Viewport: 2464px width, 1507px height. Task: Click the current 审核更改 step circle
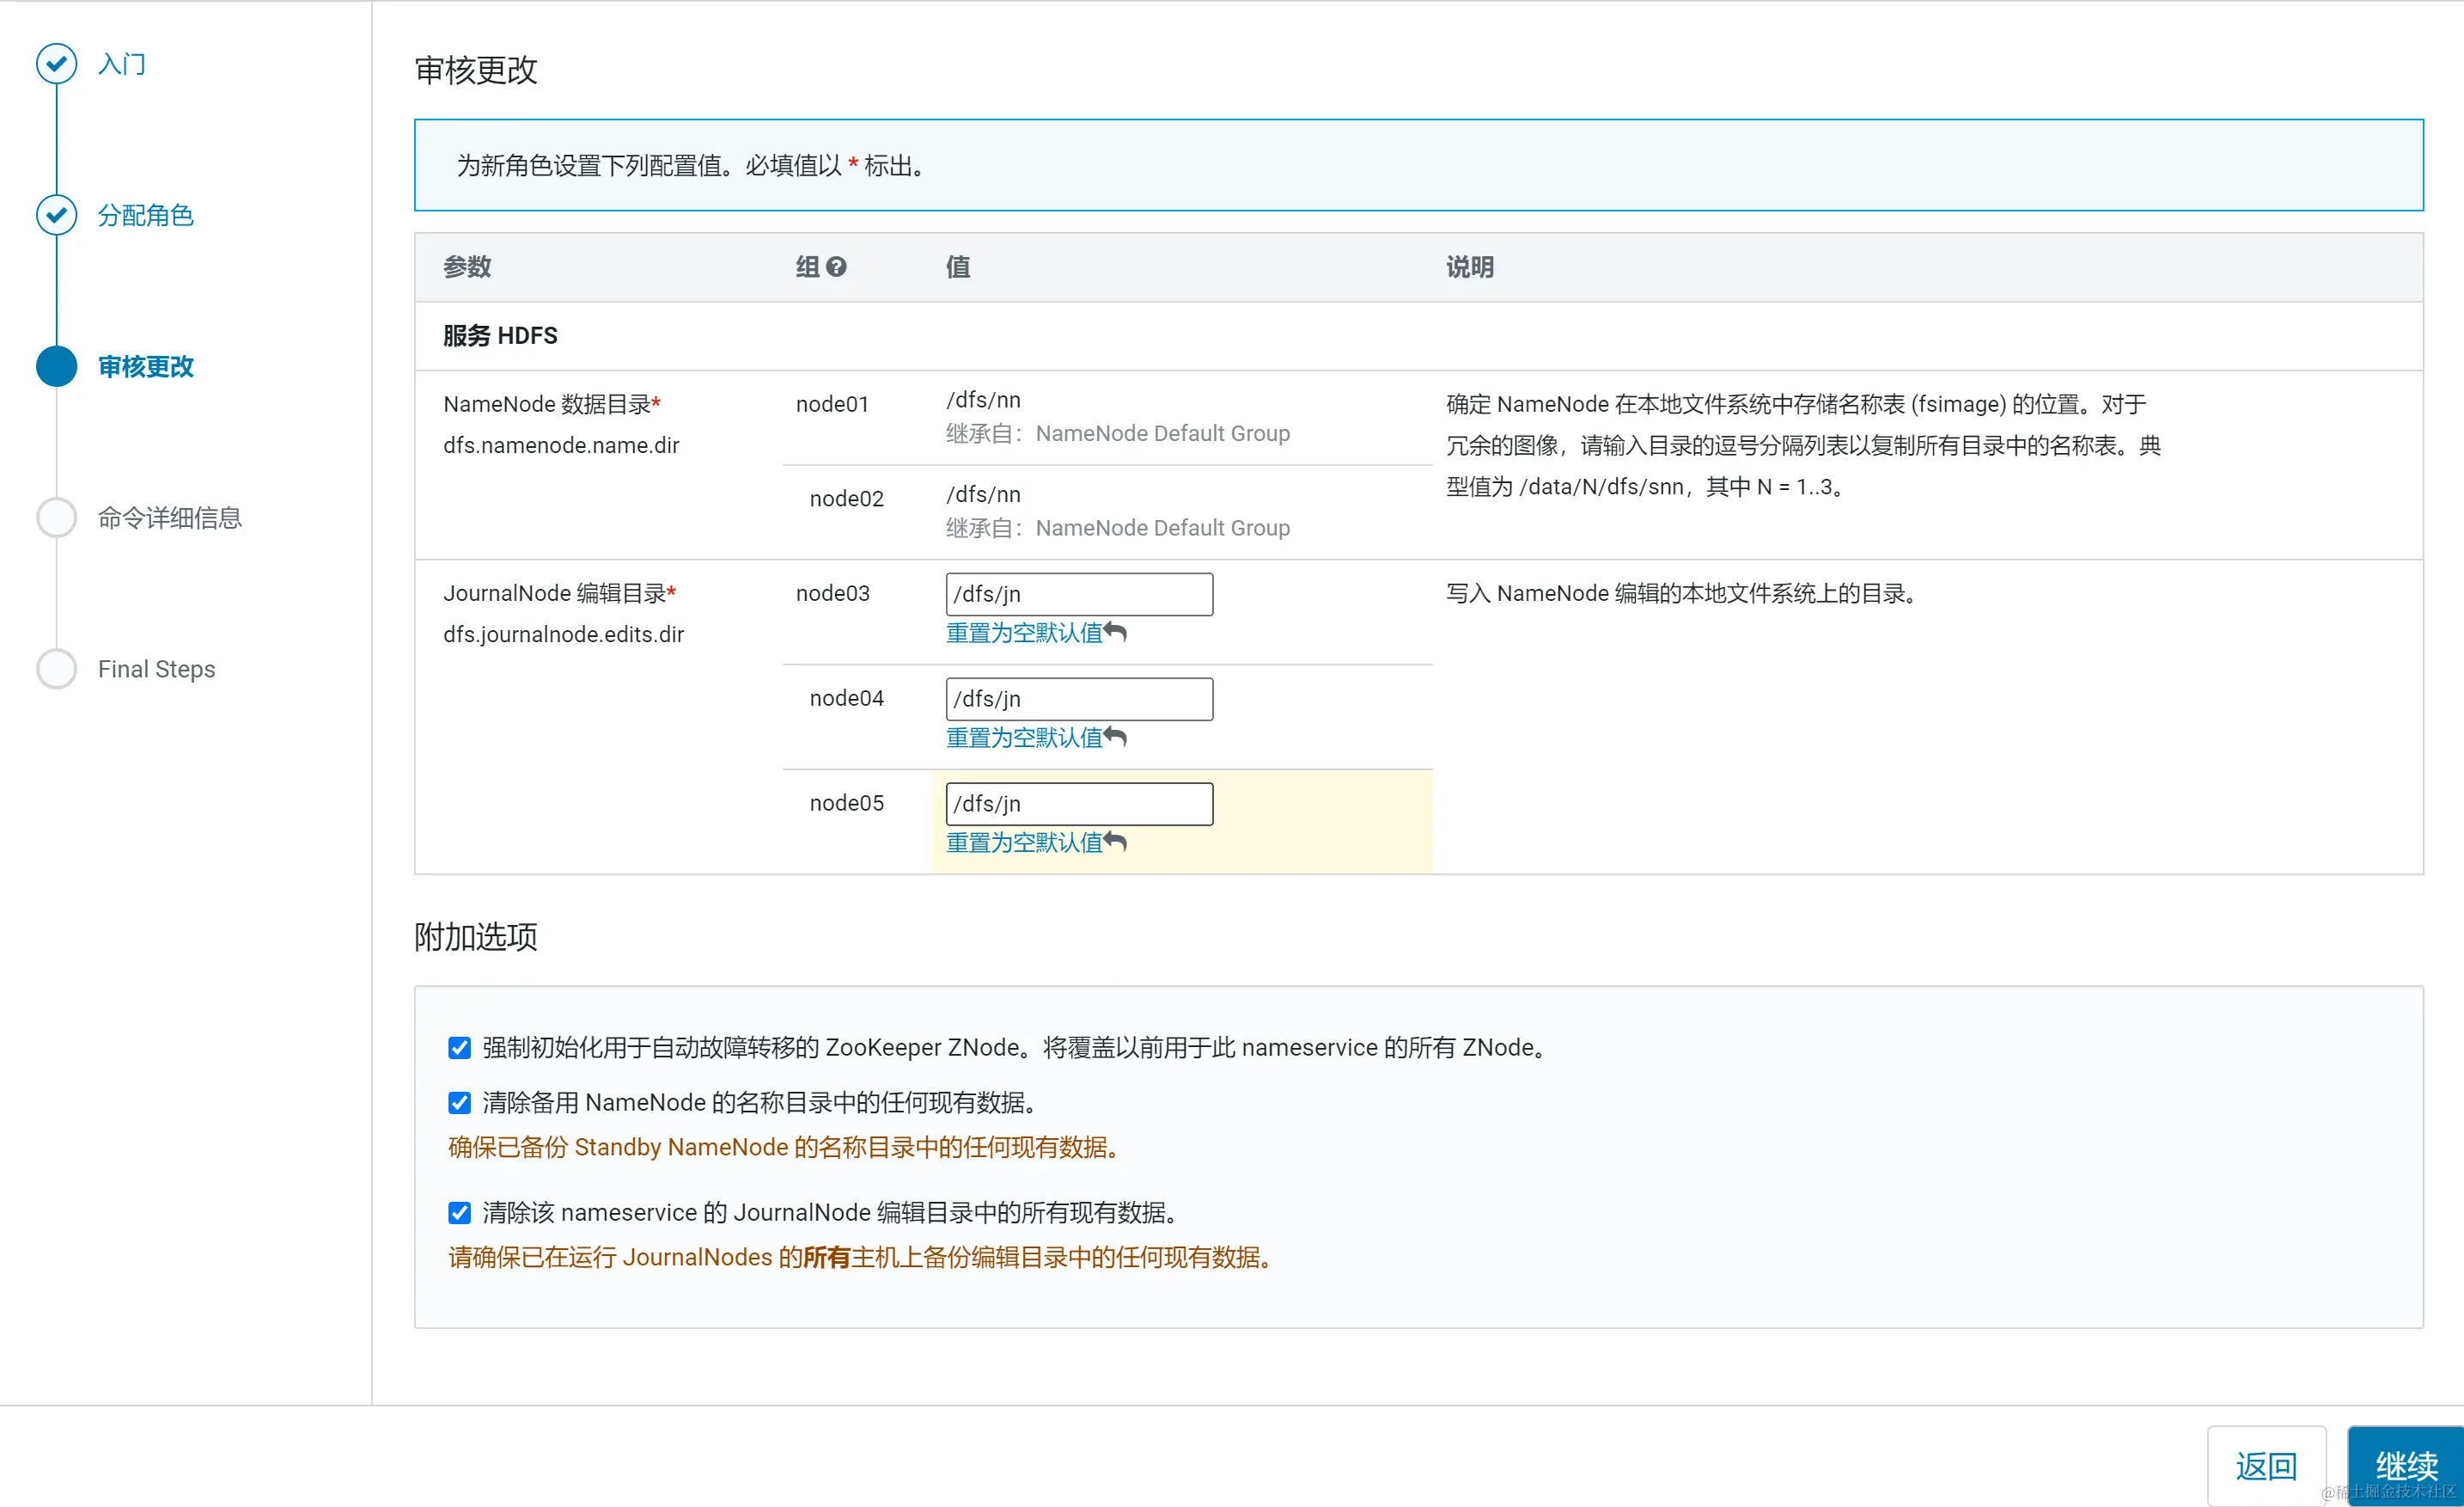click(56, 366)
